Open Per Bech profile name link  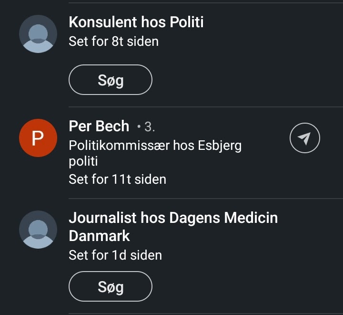point(99,126)
